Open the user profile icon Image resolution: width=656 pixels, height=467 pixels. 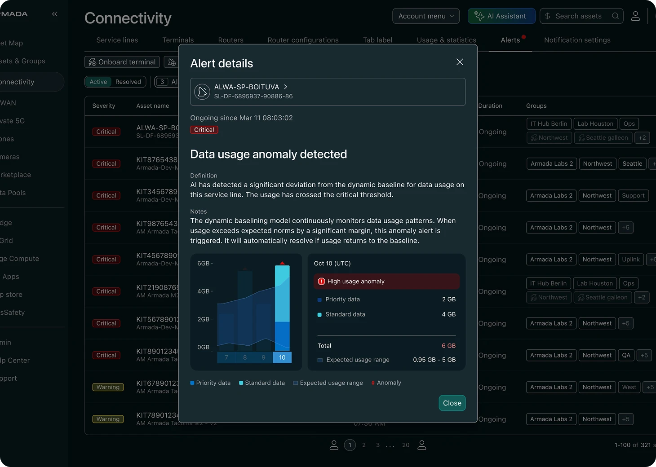point(635,16)
